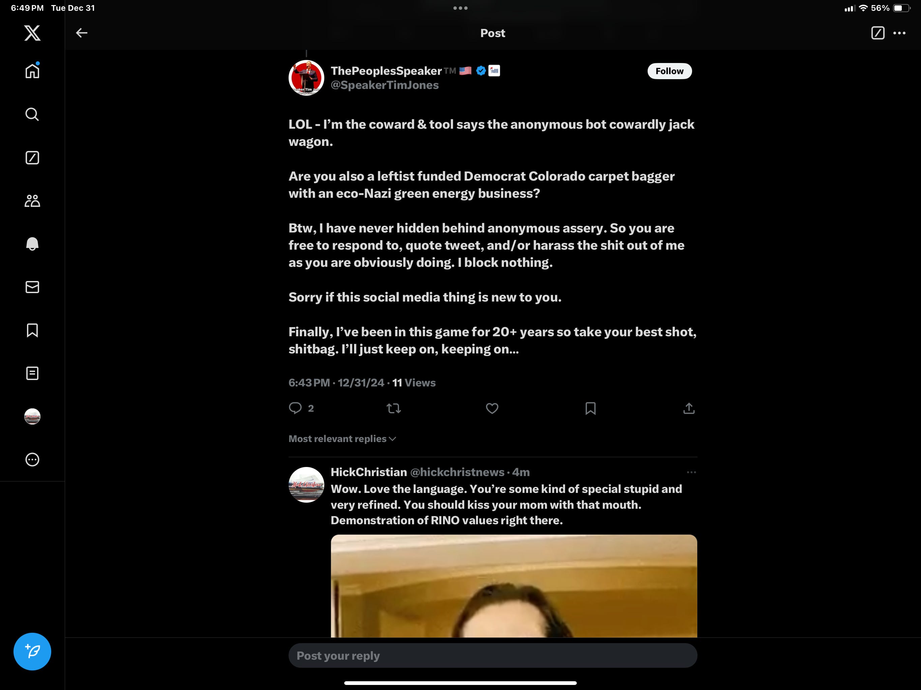Go to Home in sidebar
Viewport: 921px width, 690px height.
[32, 71]
